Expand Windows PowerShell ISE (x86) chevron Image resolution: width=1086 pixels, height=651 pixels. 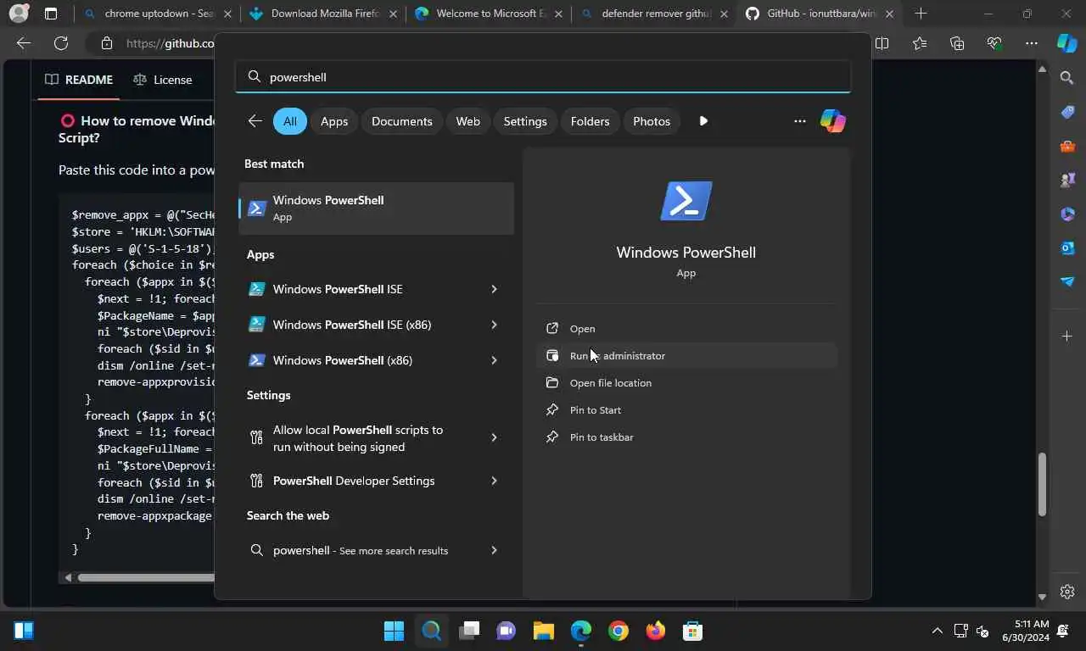pyautogui.click(x=494, y=325)
